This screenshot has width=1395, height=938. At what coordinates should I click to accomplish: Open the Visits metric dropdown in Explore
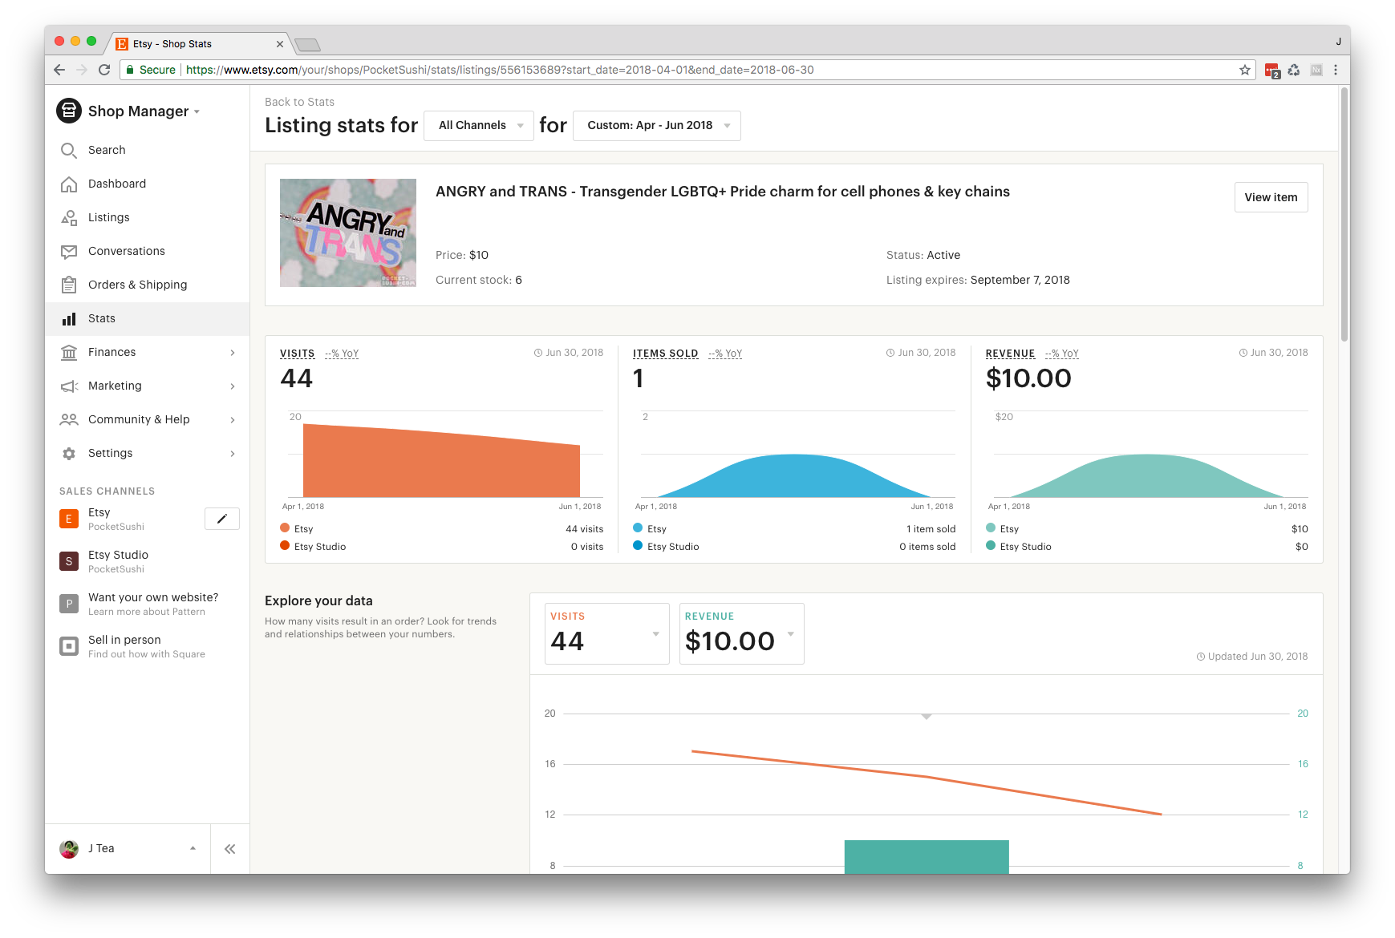(x=607, y=633)
